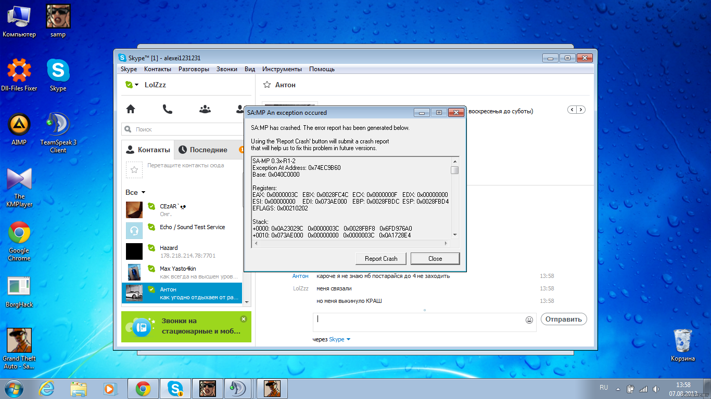Expand the Все contacts filter dropdown
Viewport: 711px width, 399px height.
[135, 192]
